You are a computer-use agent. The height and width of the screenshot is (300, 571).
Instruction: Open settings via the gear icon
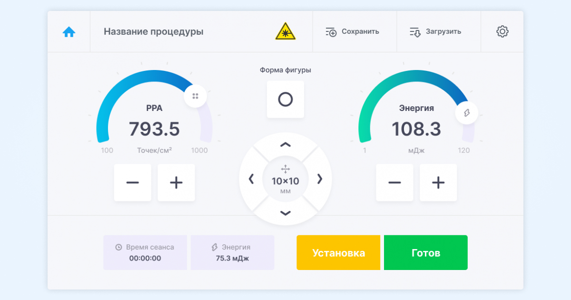(x=502, y=32)
